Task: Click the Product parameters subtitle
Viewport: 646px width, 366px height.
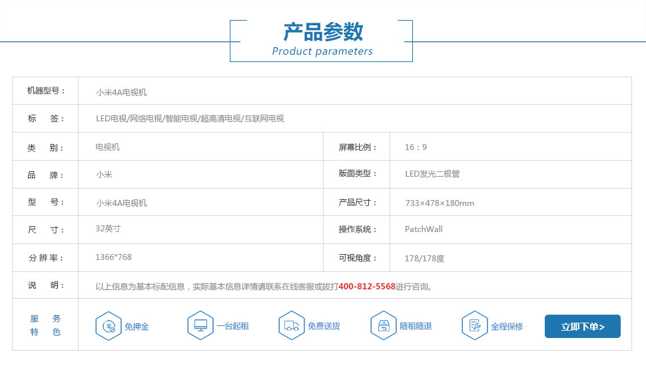Action: coord(322,51)
